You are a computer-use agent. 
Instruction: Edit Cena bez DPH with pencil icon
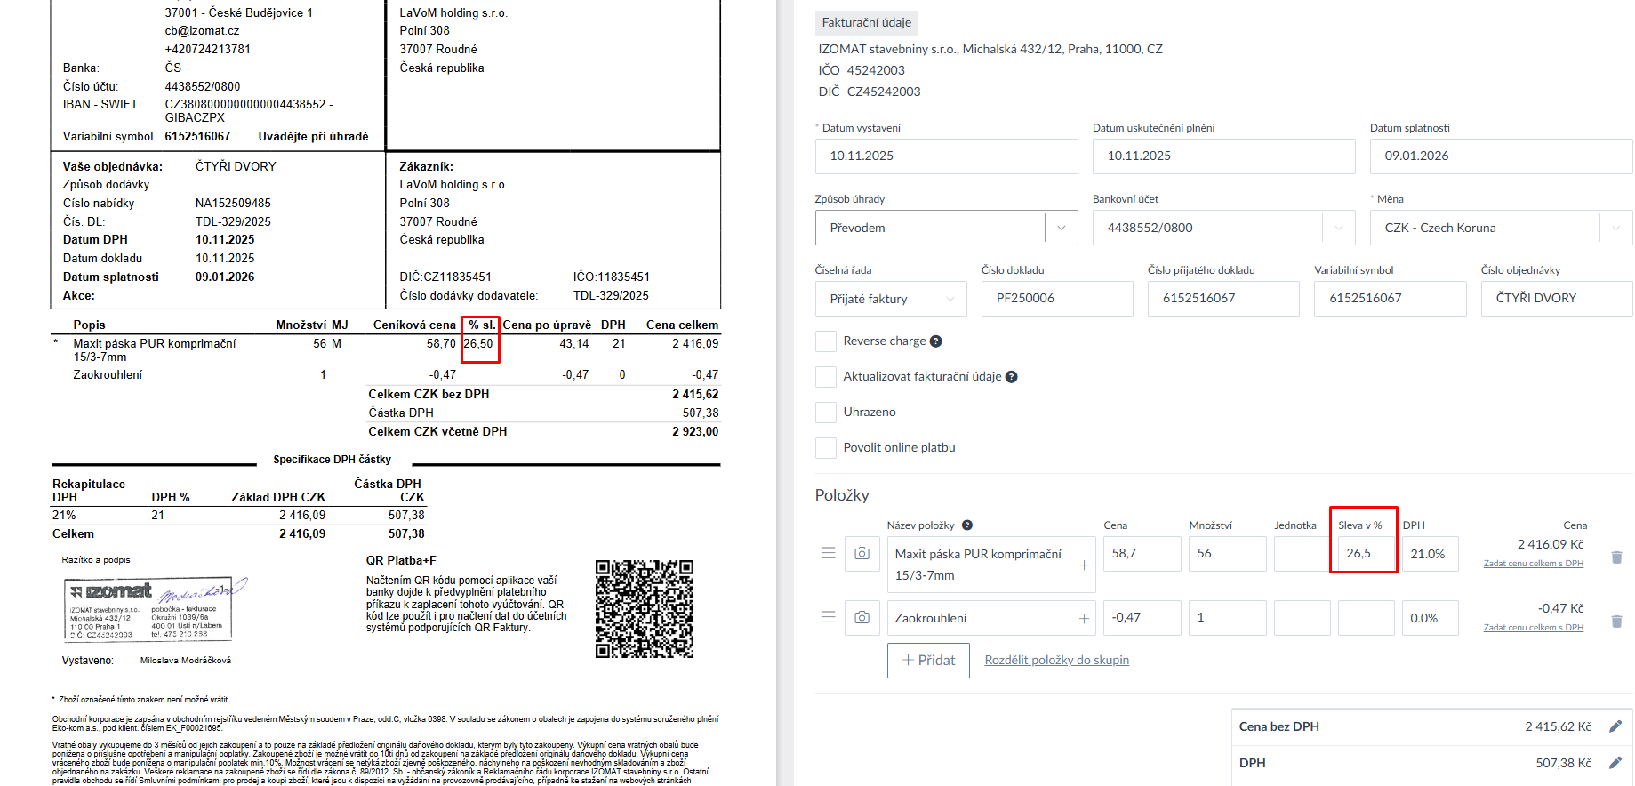pos(1615,726)
